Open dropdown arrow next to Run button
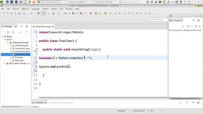The width and height of the screenshot is (203, 114). [x=77, y=13]
